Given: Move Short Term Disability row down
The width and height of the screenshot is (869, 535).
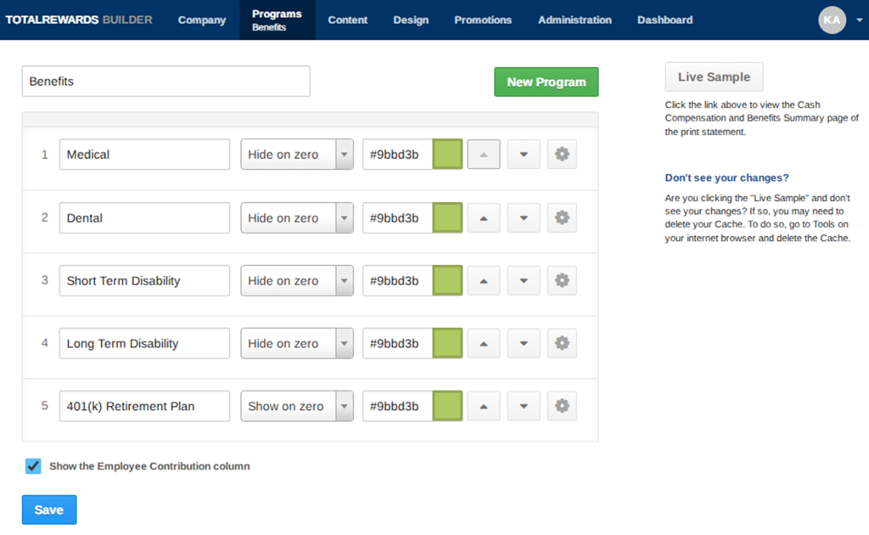Looking at the screenshot, I should pyautogui.click(x=523, y=280).
